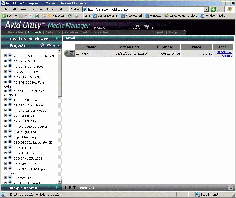Open the browser File menu
Viewport: 236px width, 198px height.
[5, 9]
